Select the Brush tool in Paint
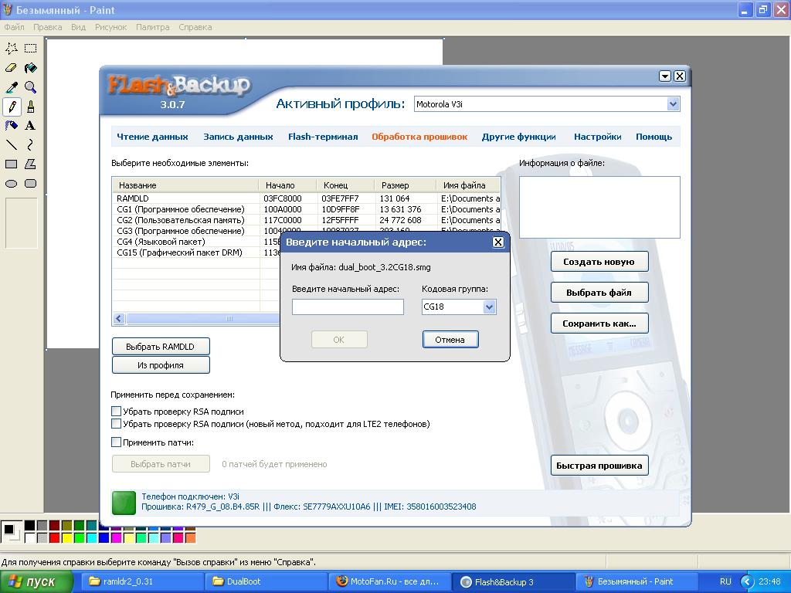The width and height of the screenshot is (791, 593). [x=31, y=107]
